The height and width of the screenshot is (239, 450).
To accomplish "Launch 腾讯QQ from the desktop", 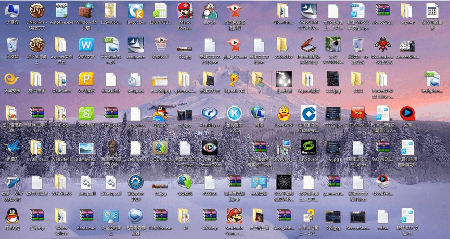I will click(x=11, y=216).
